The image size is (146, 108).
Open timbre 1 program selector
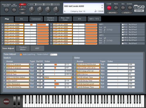[14, 25]
